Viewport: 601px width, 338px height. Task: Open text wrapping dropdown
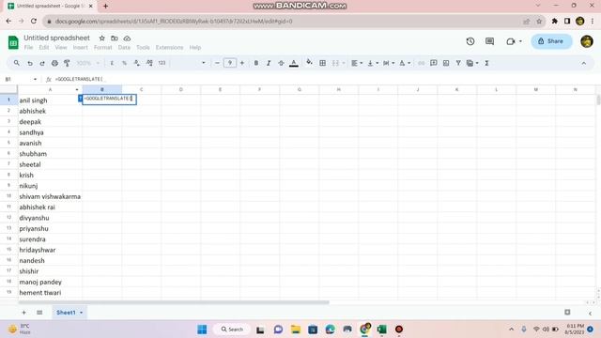point(389,63)
